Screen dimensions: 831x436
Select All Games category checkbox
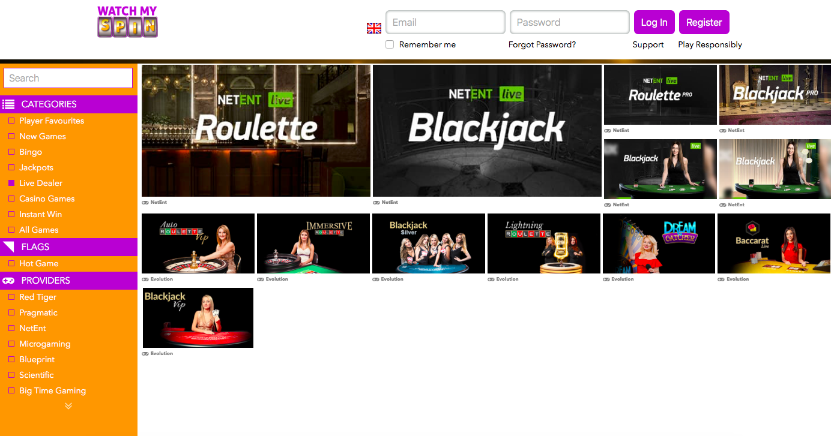11,230
